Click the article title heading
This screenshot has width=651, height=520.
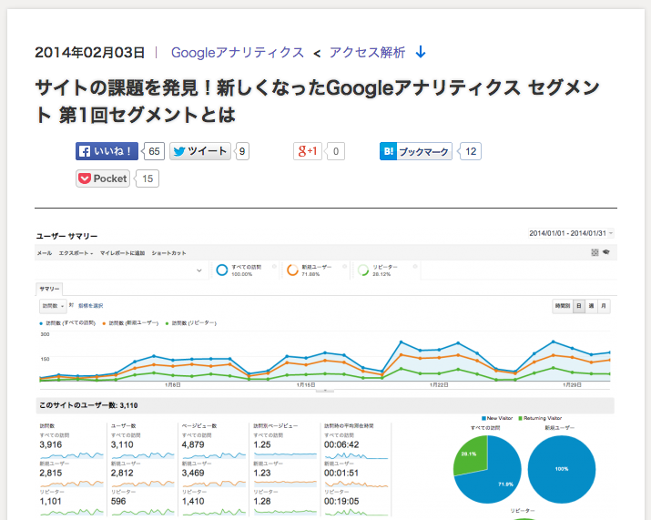[x=318, y=101]
